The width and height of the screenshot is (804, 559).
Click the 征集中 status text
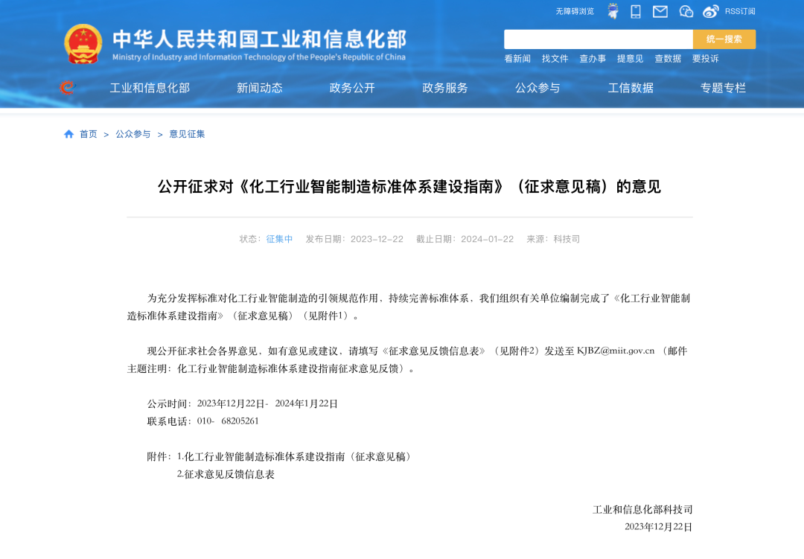pos(279,239)
